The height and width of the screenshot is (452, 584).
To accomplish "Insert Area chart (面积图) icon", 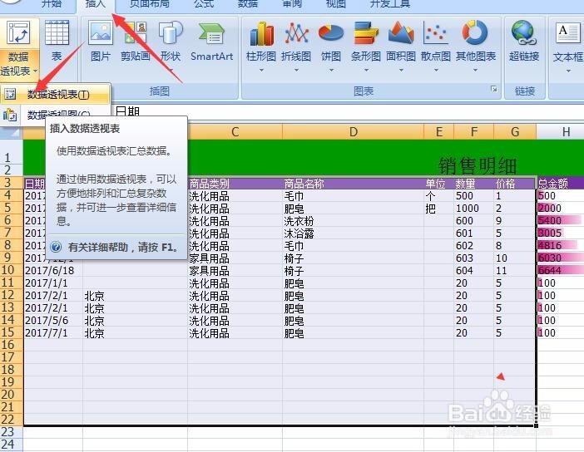I will pyautogui.click(x=401, y=33).
